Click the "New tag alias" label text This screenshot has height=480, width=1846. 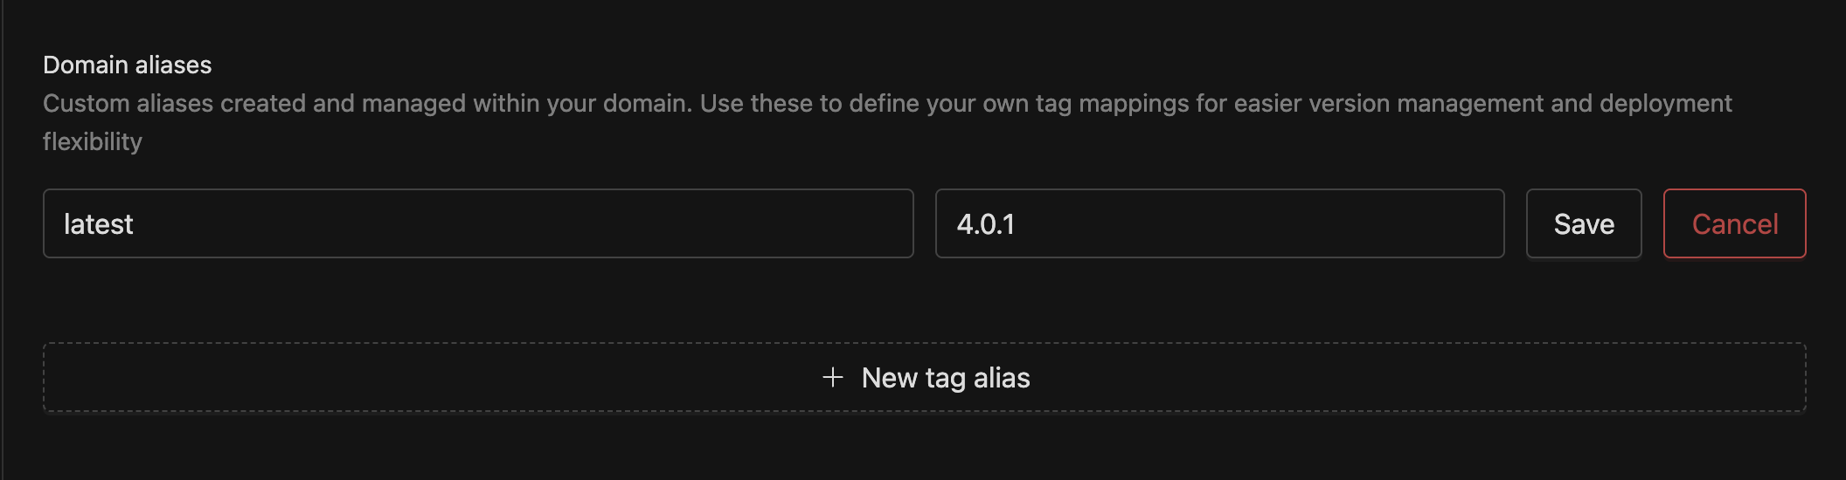point(945,378)
